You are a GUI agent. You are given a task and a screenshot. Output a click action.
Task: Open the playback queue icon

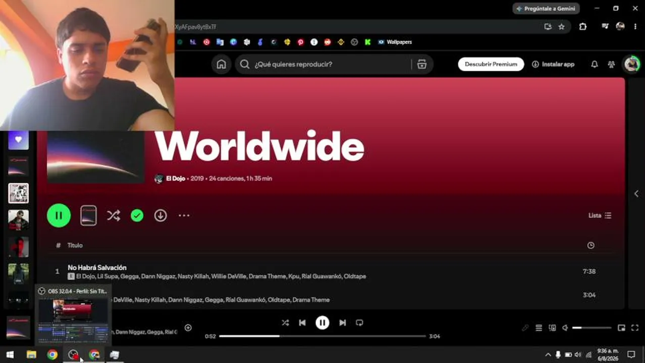[x=539, y=328]
